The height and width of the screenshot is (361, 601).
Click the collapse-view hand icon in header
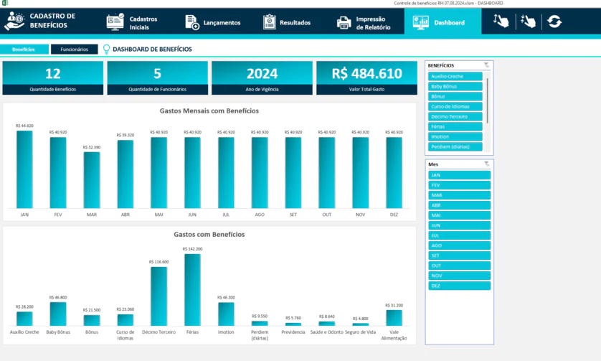(x=528, y=22)
